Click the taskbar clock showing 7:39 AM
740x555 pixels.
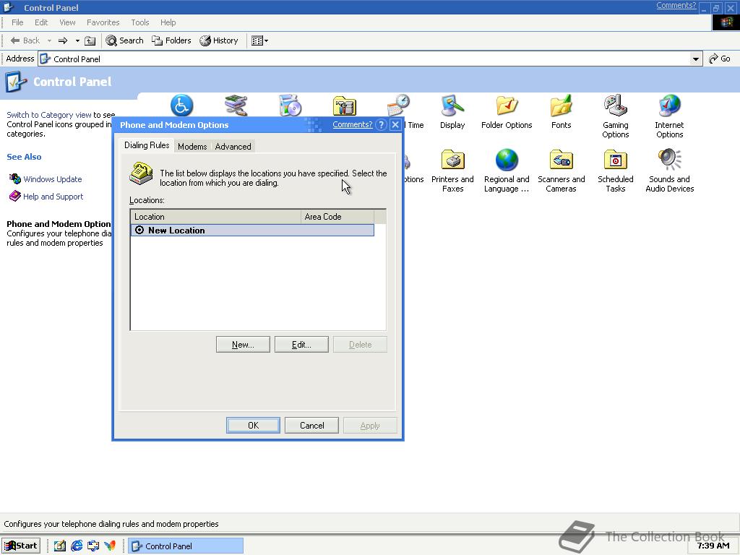pyautogui.click(x=713, y=546)
